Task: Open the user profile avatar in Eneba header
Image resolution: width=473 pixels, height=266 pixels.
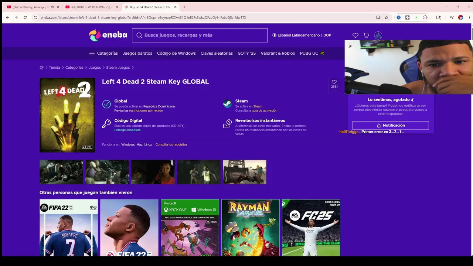Action: point(378,35)
